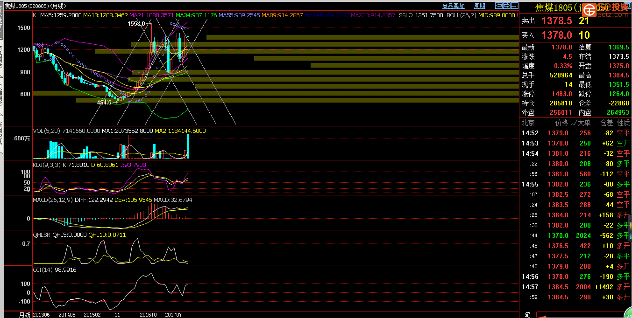Click the 涨停 1483.0 limit-up value

pos(561,94)
